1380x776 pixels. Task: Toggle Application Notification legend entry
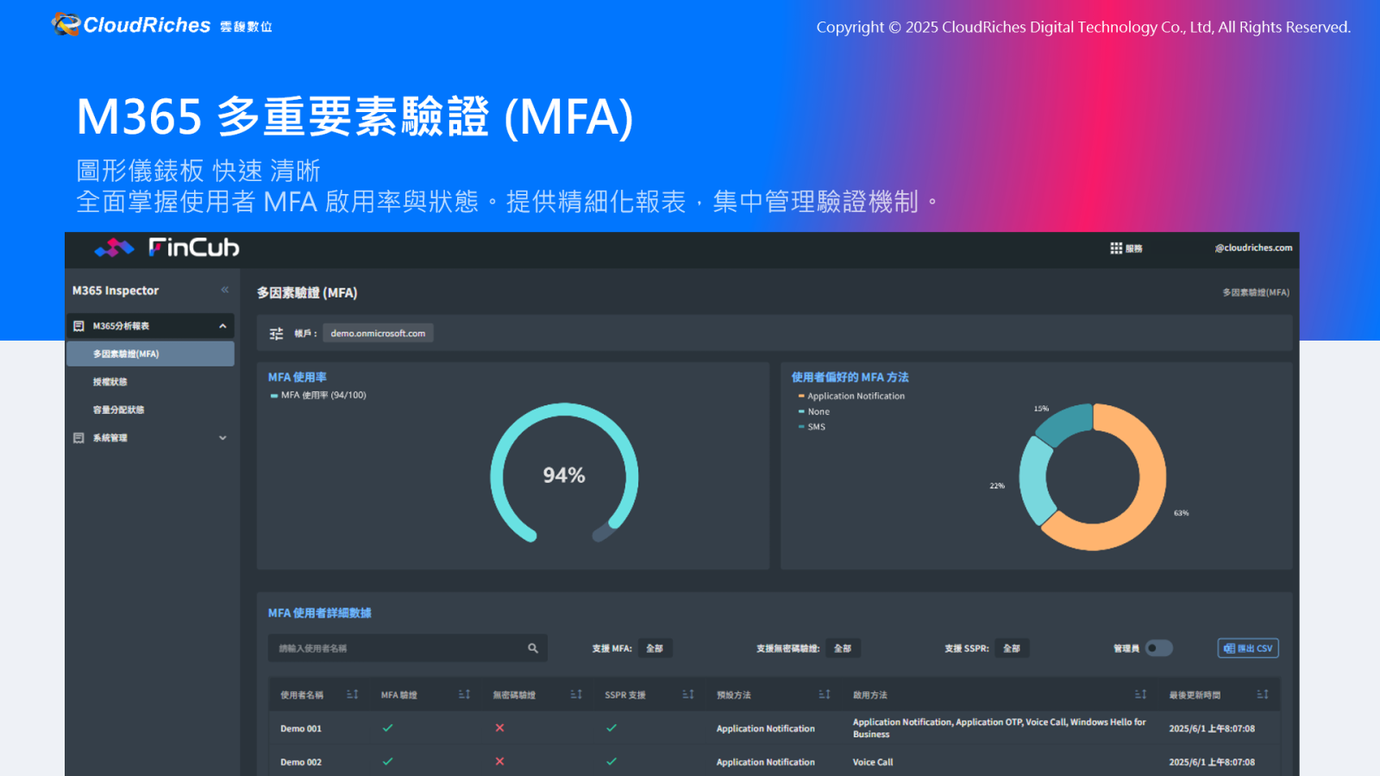tap(851, 397)
